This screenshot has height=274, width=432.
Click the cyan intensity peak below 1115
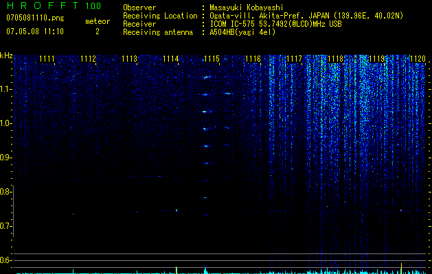pos(205,271)
